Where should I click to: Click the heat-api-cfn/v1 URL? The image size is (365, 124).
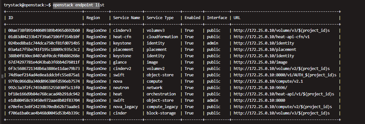(272, 37)
